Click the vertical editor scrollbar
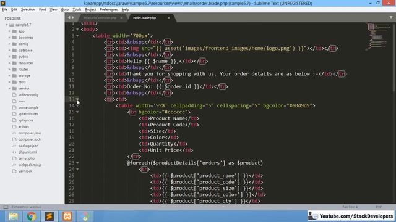The image size is (396, 222). pyautogui.click(x=394, y=57)
